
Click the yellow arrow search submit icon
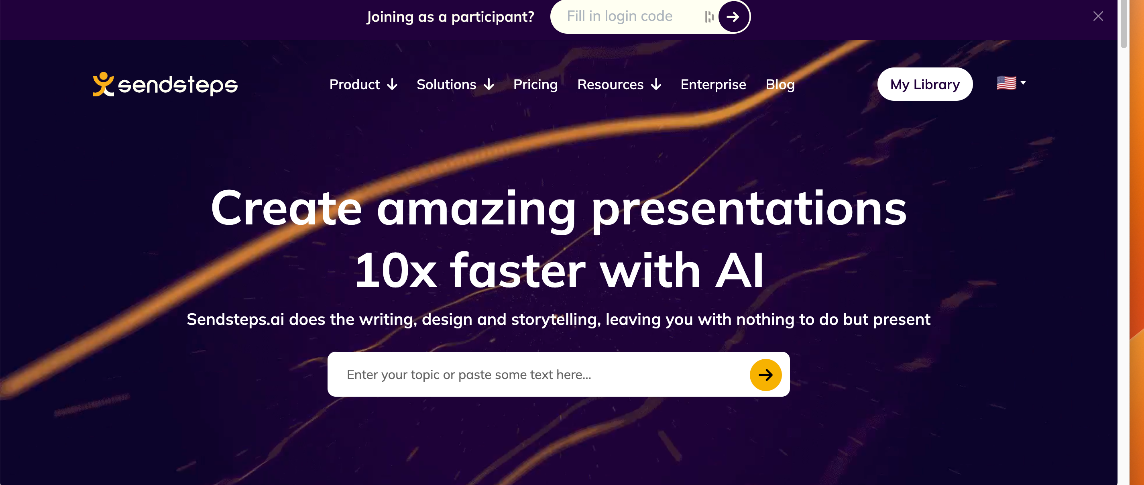point(766,374)
